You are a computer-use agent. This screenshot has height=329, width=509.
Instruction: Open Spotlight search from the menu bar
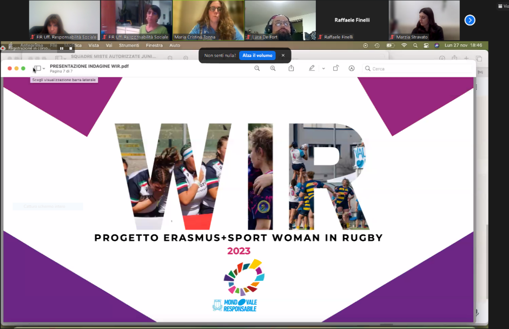[415, 45]
